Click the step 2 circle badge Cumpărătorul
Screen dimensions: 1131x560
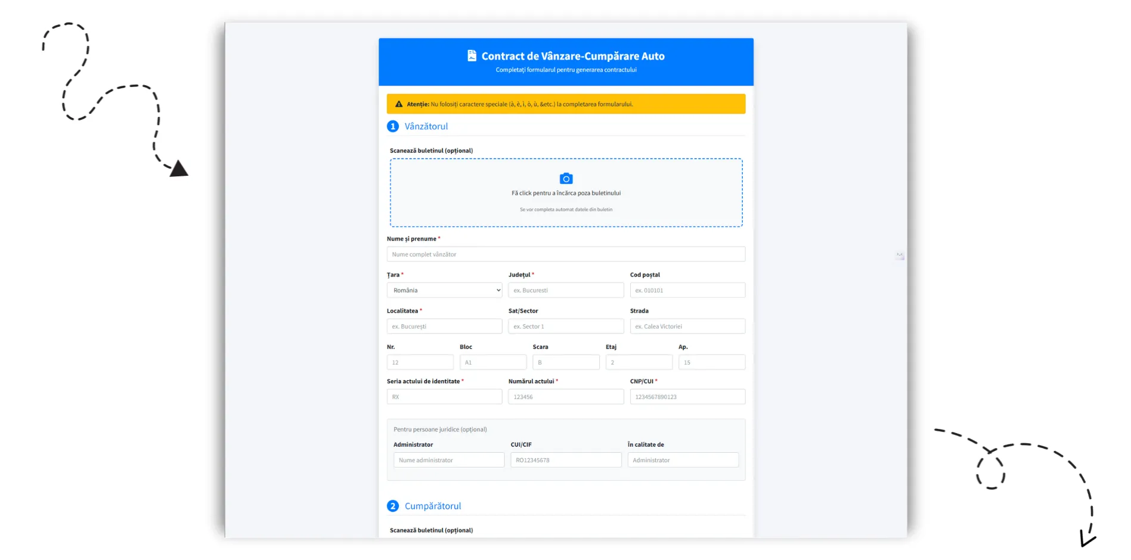393,506
